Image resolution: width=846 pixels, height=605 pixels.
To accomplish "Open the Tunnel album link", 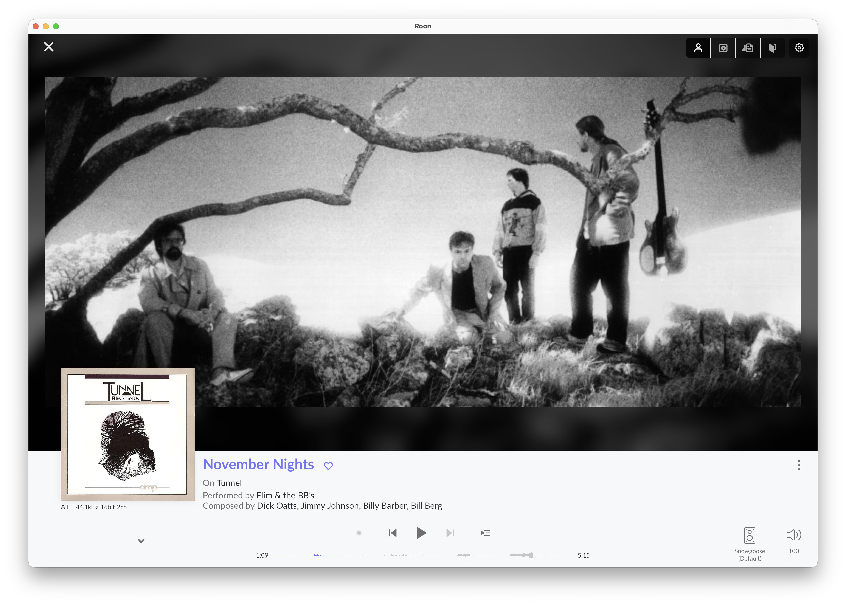I will [x=229, y=483].
